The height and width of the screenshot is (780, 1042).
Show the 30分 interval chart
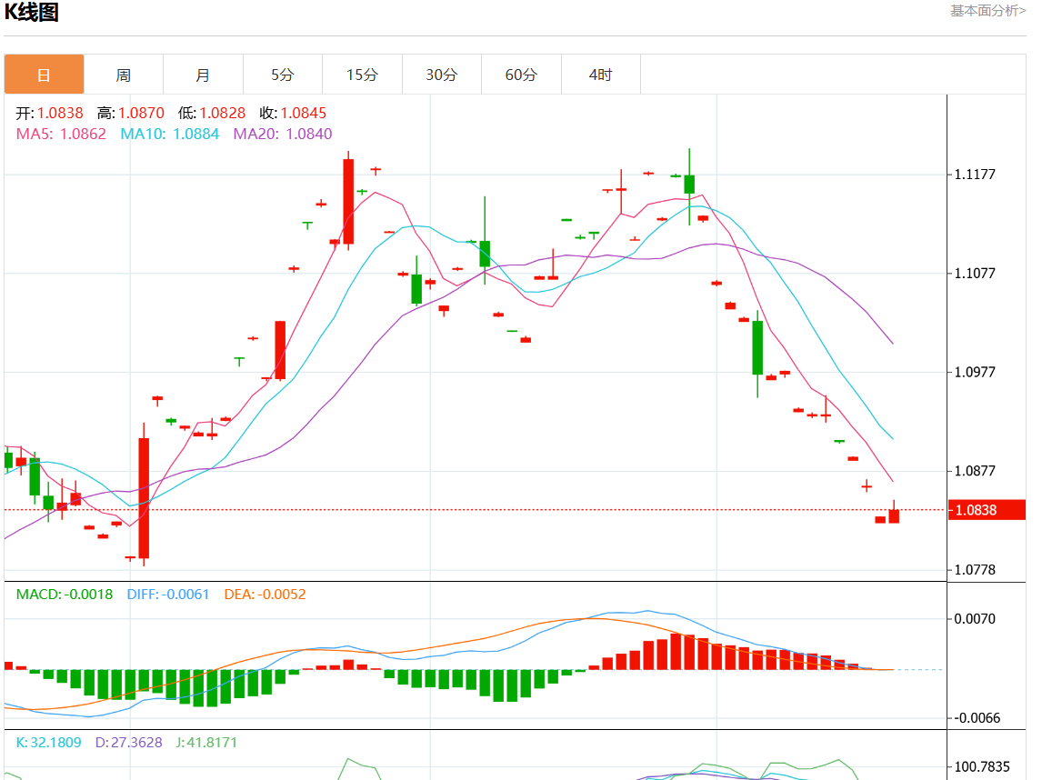click(441, 75)
